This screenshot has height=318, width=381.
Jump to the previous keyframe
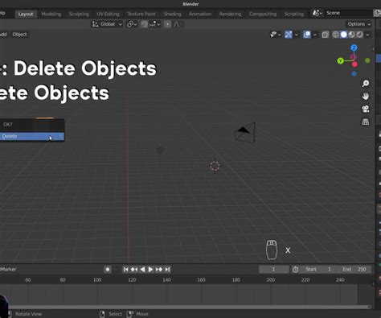point(134,269)
